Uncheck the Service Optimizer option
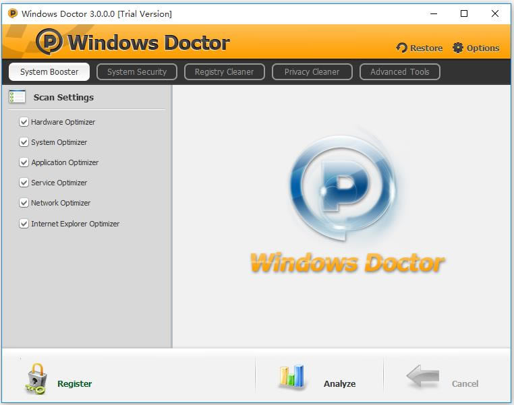Viewport: 514px width, 405px height. tap(24, 183)
